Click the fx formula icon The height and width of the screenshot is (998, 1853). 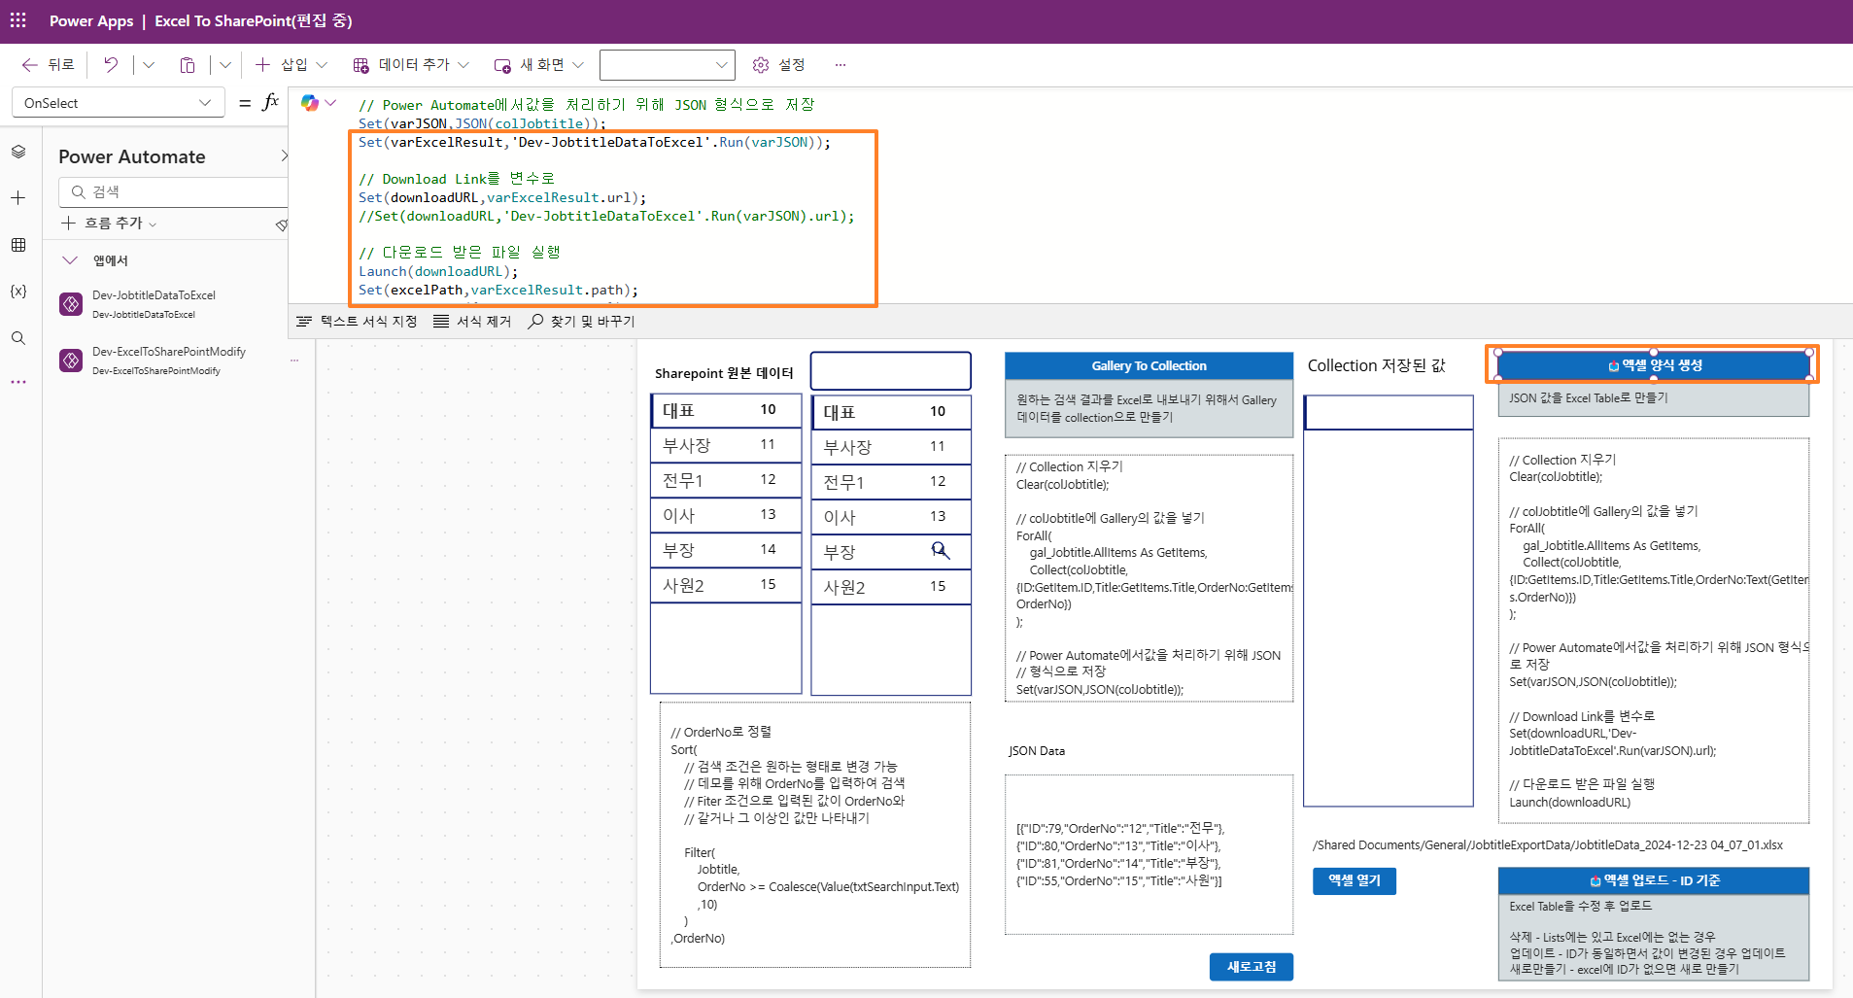pos(271,102)
